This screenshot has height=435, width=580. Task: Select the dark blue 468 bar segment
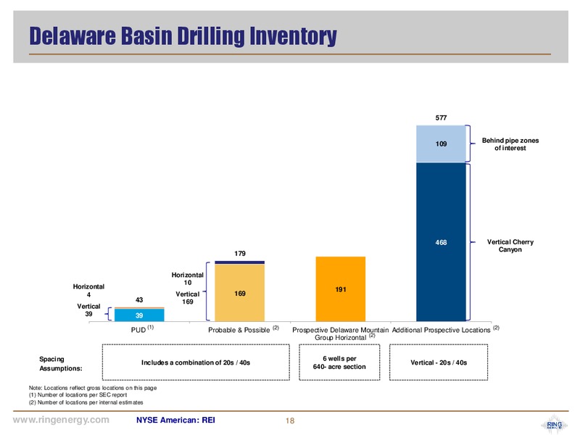441,242
